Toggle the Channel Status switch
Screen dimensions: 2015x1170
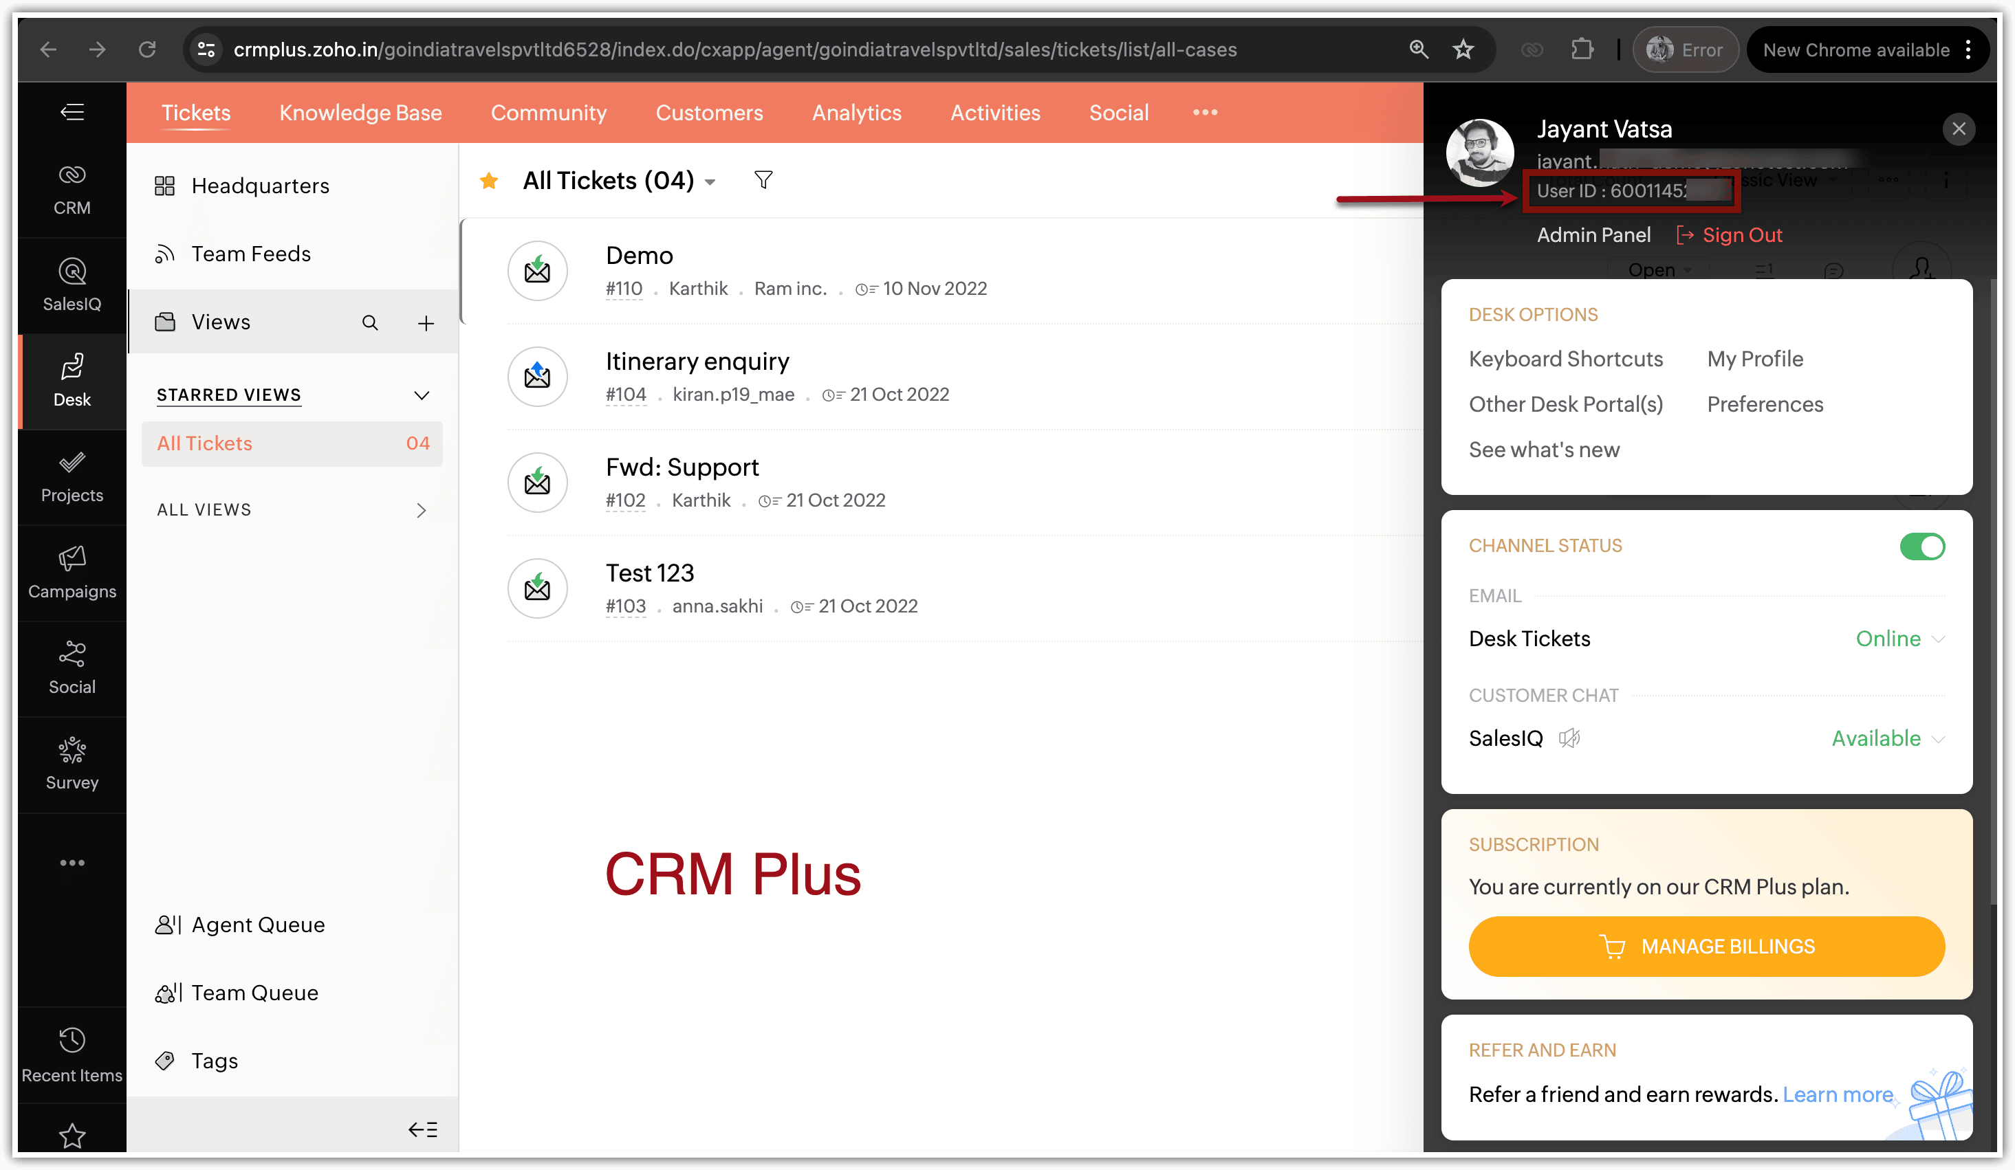[x=1921, y=547]
